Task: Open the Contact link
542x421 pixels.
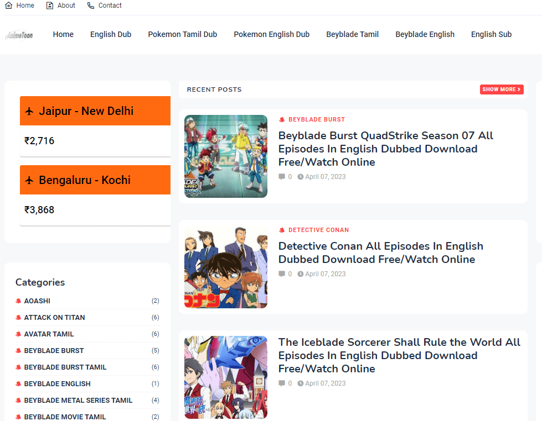Action: point(110,6)
